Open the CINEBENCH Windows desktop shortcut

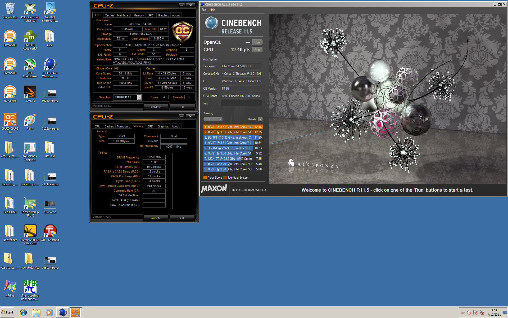pyautogui.click(x=50, y=68)
